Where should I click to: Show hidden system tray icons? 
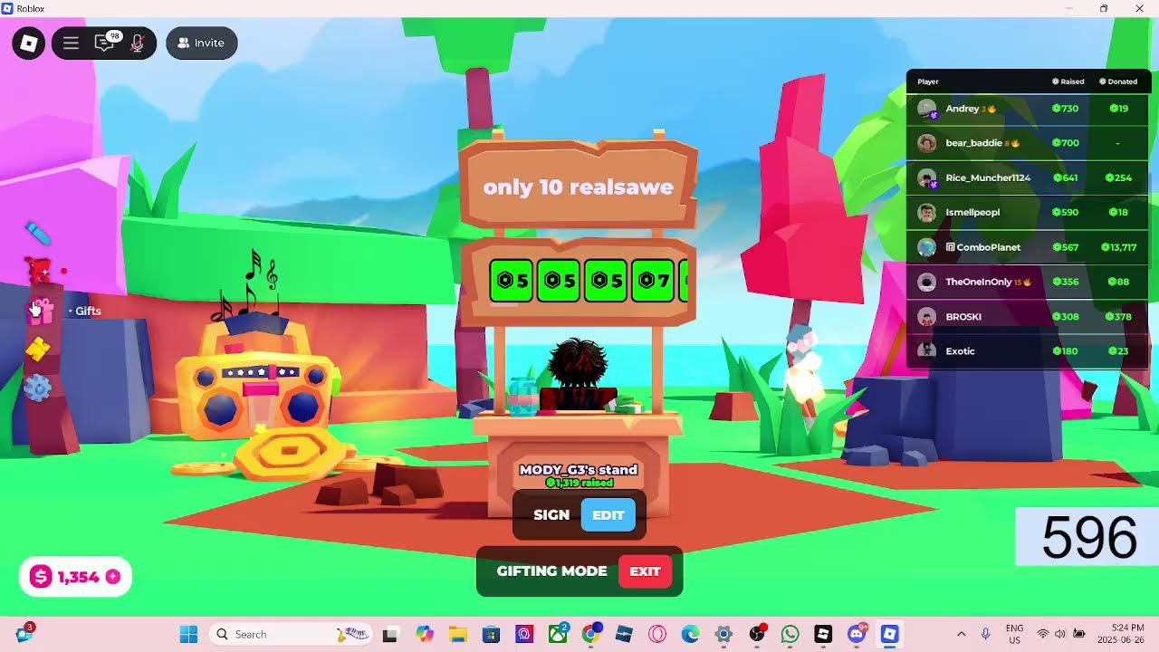tap(962, 634)
